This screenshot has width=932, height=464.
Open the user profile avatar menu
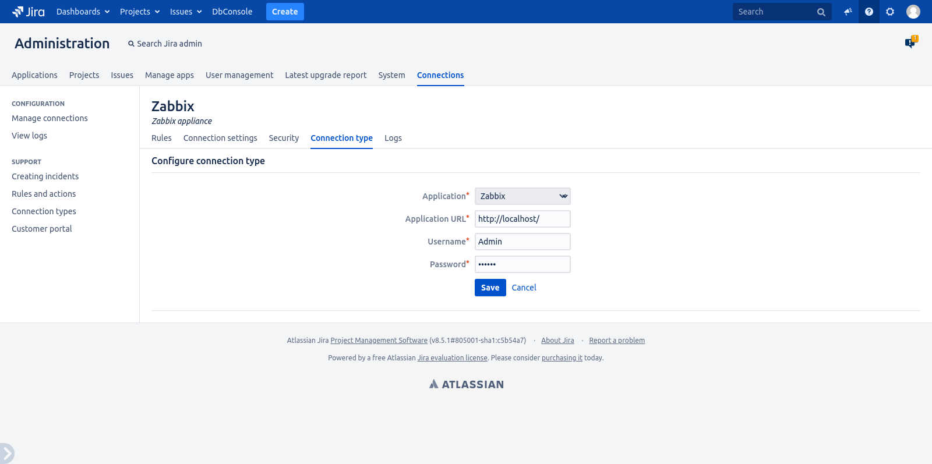tap(913, 12)
